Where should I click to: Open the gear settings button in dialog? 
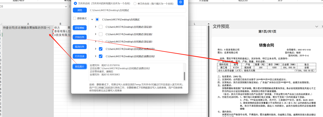(181, 2)
